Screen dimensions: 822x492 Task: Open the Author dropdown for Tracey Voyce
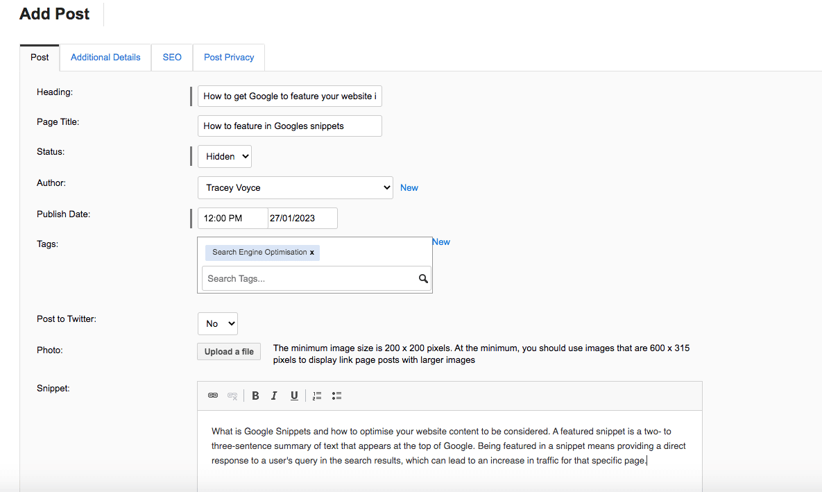point(295,187)
